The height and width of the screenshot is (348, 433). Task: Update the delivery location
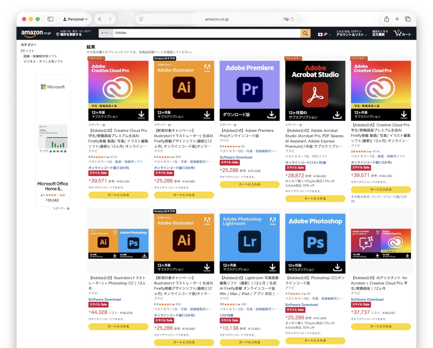tap(73, 33)
